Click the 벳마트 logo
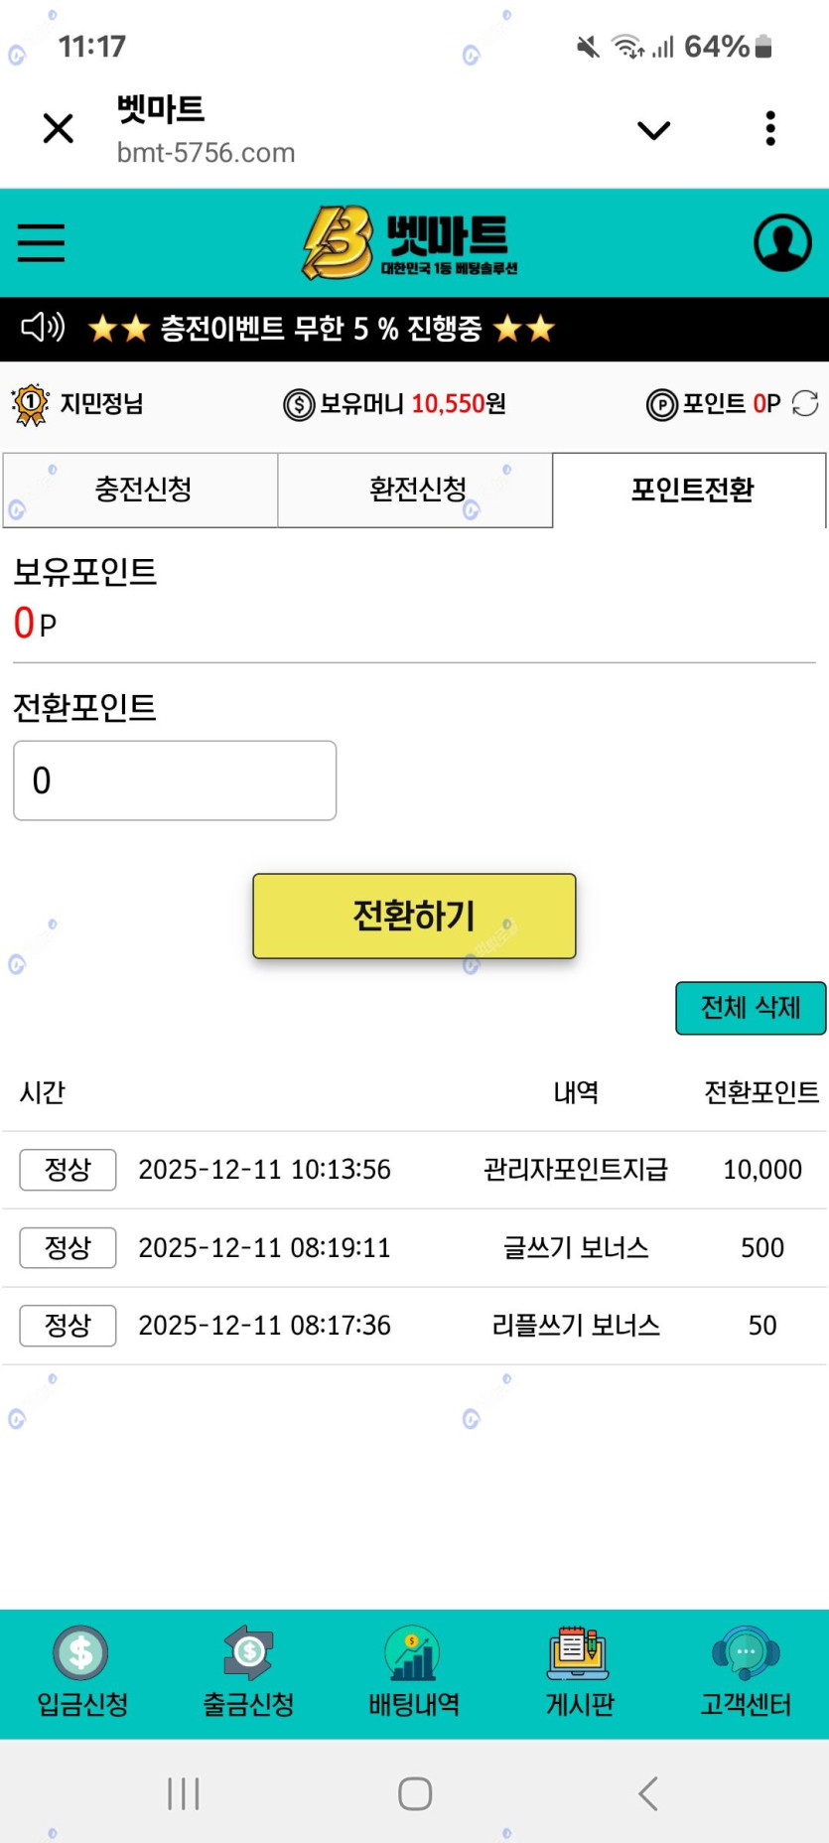Image resolution: width=829 pixels, height=1843 pixels. coord(410,242)
